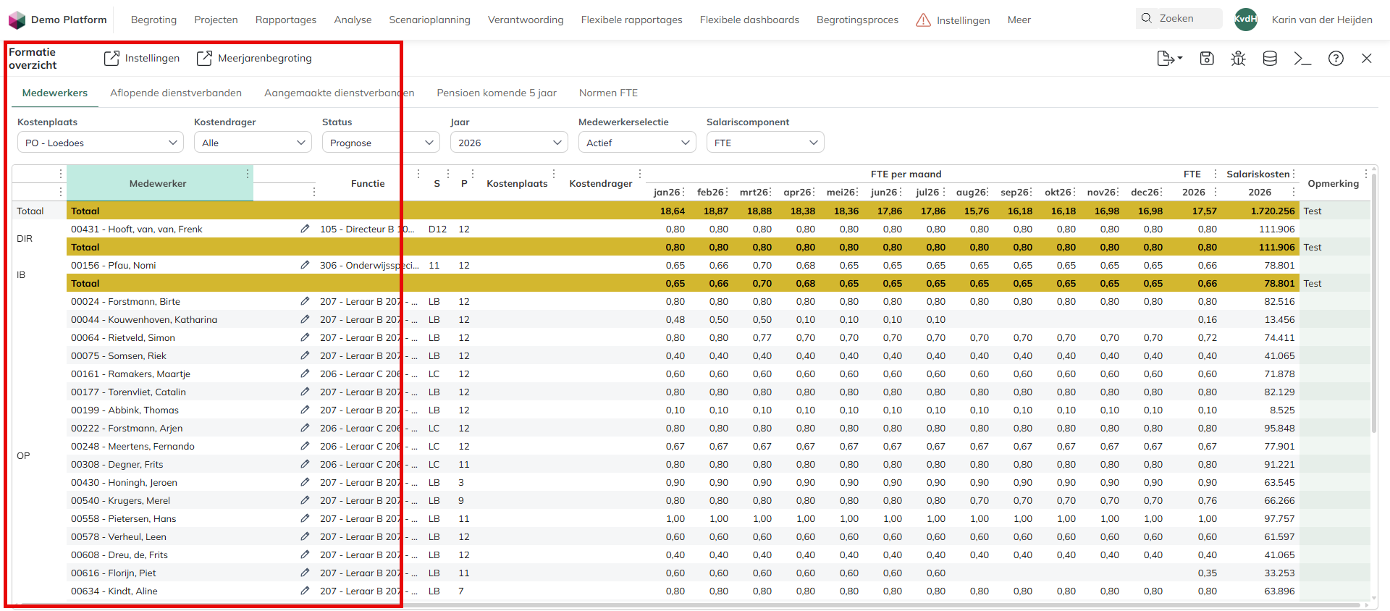
Task: Expand the Salariscomponent dropdown showing FTE
Action: coord(765,143)
